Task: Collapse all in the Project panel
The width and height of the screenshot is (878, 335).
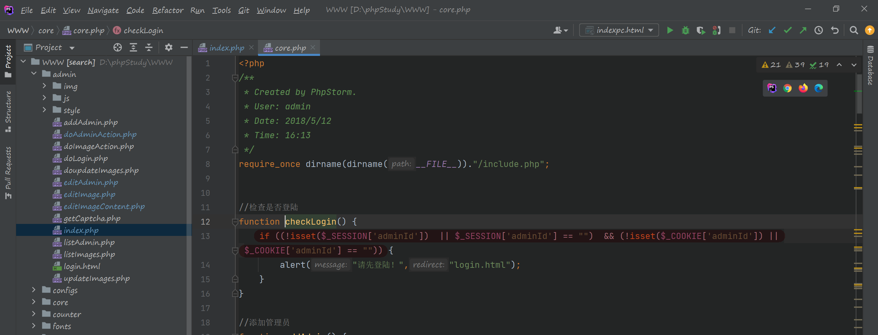Action: 149,47
